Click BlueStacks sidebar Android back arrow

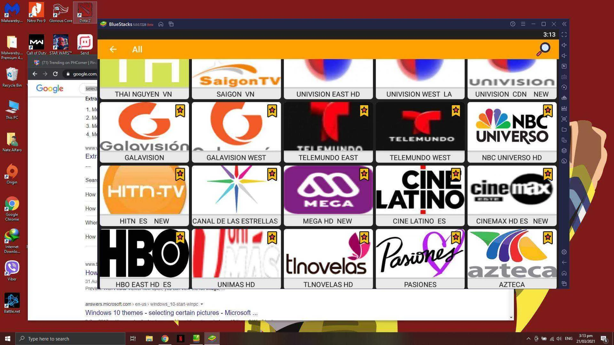pos(564,263)
